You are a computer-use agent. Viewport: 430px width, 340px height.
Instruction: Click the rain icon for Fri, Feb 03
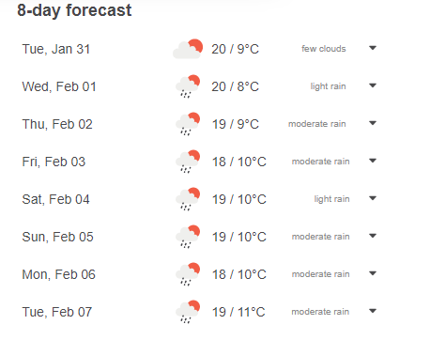[x=188, y=162]
